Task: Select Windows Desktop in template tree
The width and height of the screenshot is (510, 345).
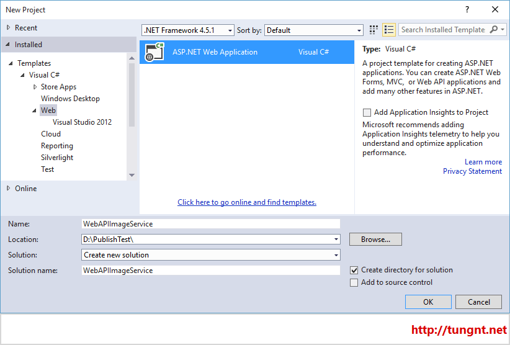Action: [x=70, y=99]
